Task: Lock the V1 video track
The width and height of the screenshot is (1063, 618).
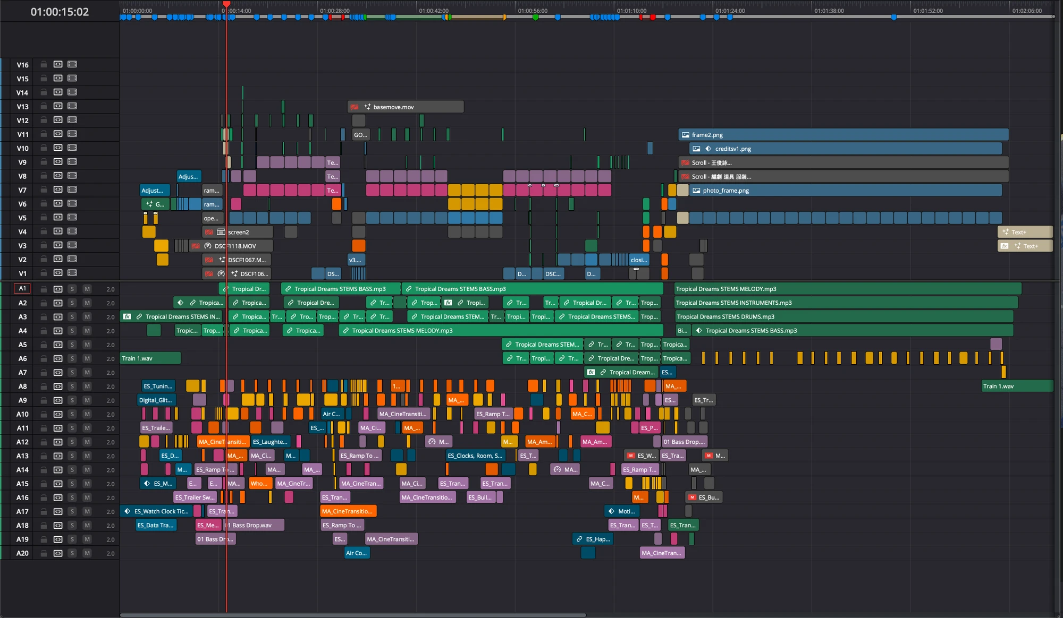Action: [x=44, y=273]
